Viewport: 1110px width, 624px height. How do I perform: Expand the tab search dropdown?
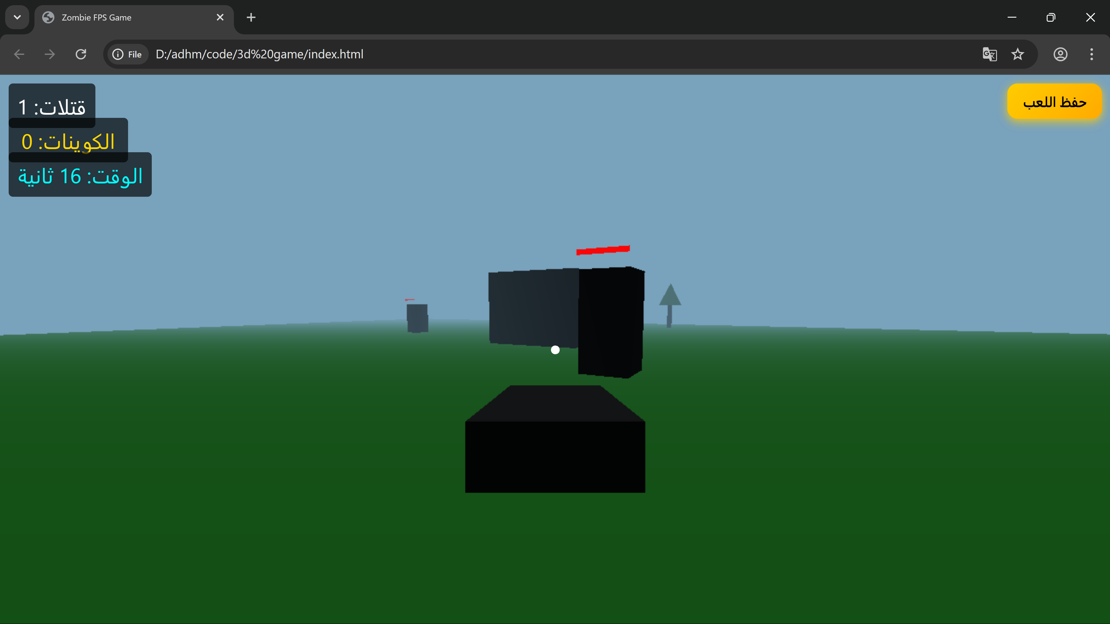[x=17, y=18]
